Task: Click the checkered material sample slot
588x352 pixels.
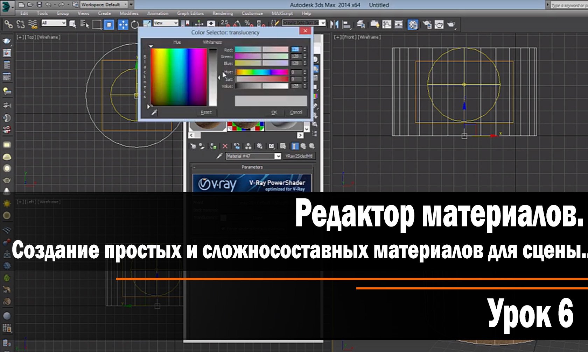Action: (x=246, y=126)
